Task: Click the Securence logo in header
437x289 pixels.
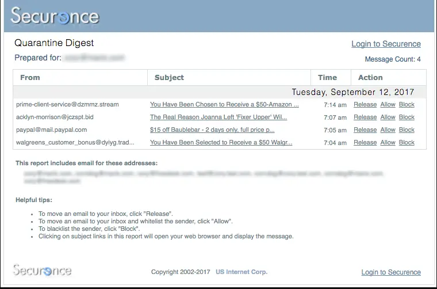Action: pos(55,16)
